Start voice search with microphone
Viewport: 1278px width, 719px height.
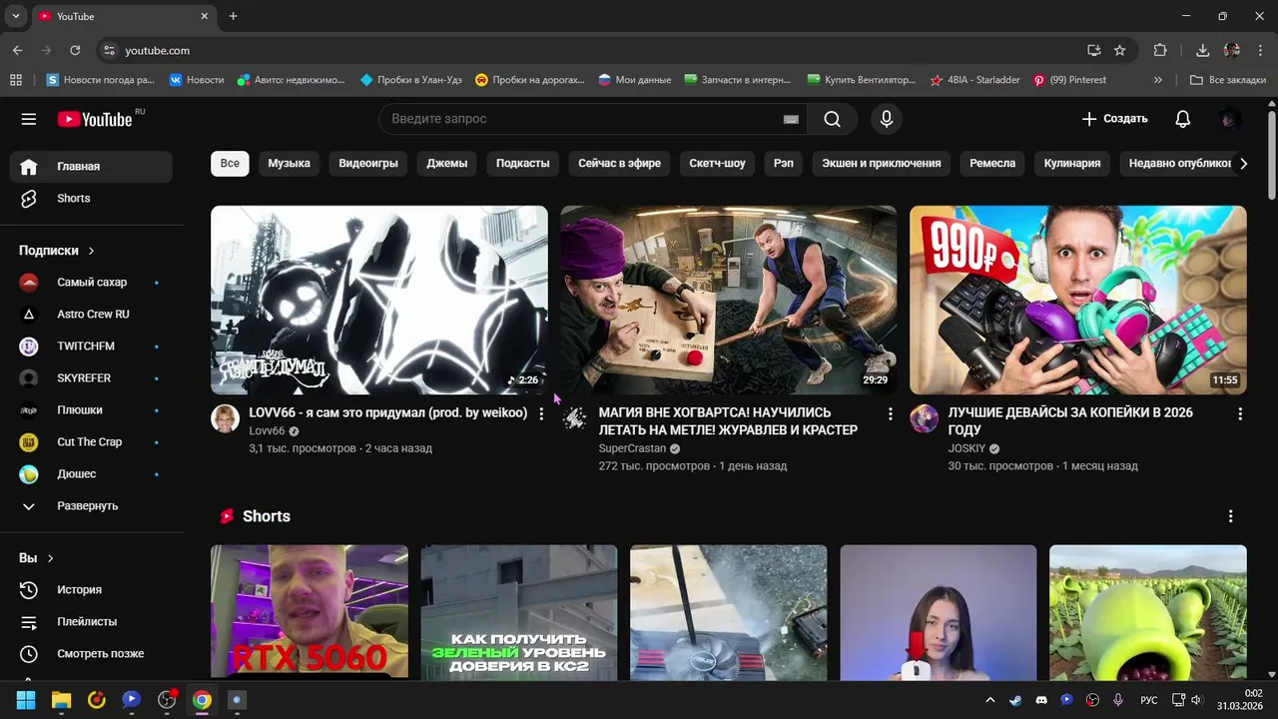[x=886, y=119]
